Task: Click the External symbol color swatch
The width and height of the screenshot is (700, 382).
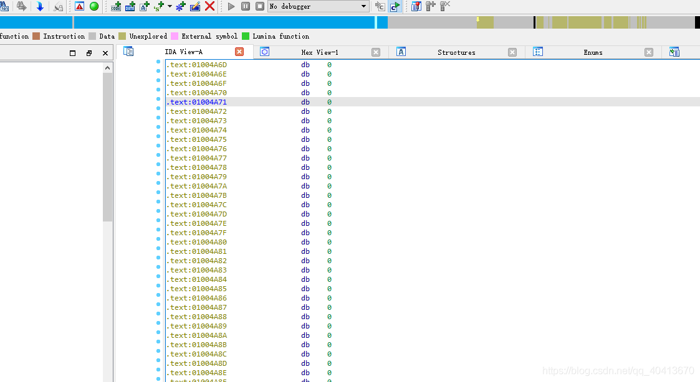Action: (175, 36)
